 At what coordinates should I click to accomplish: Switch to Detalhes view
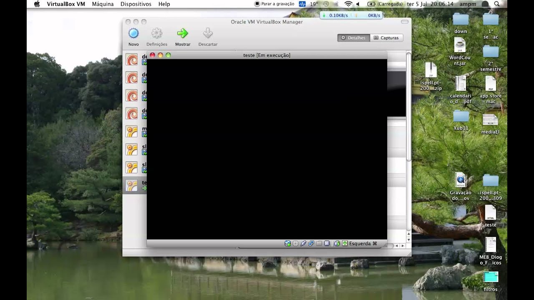click(353, 38)
